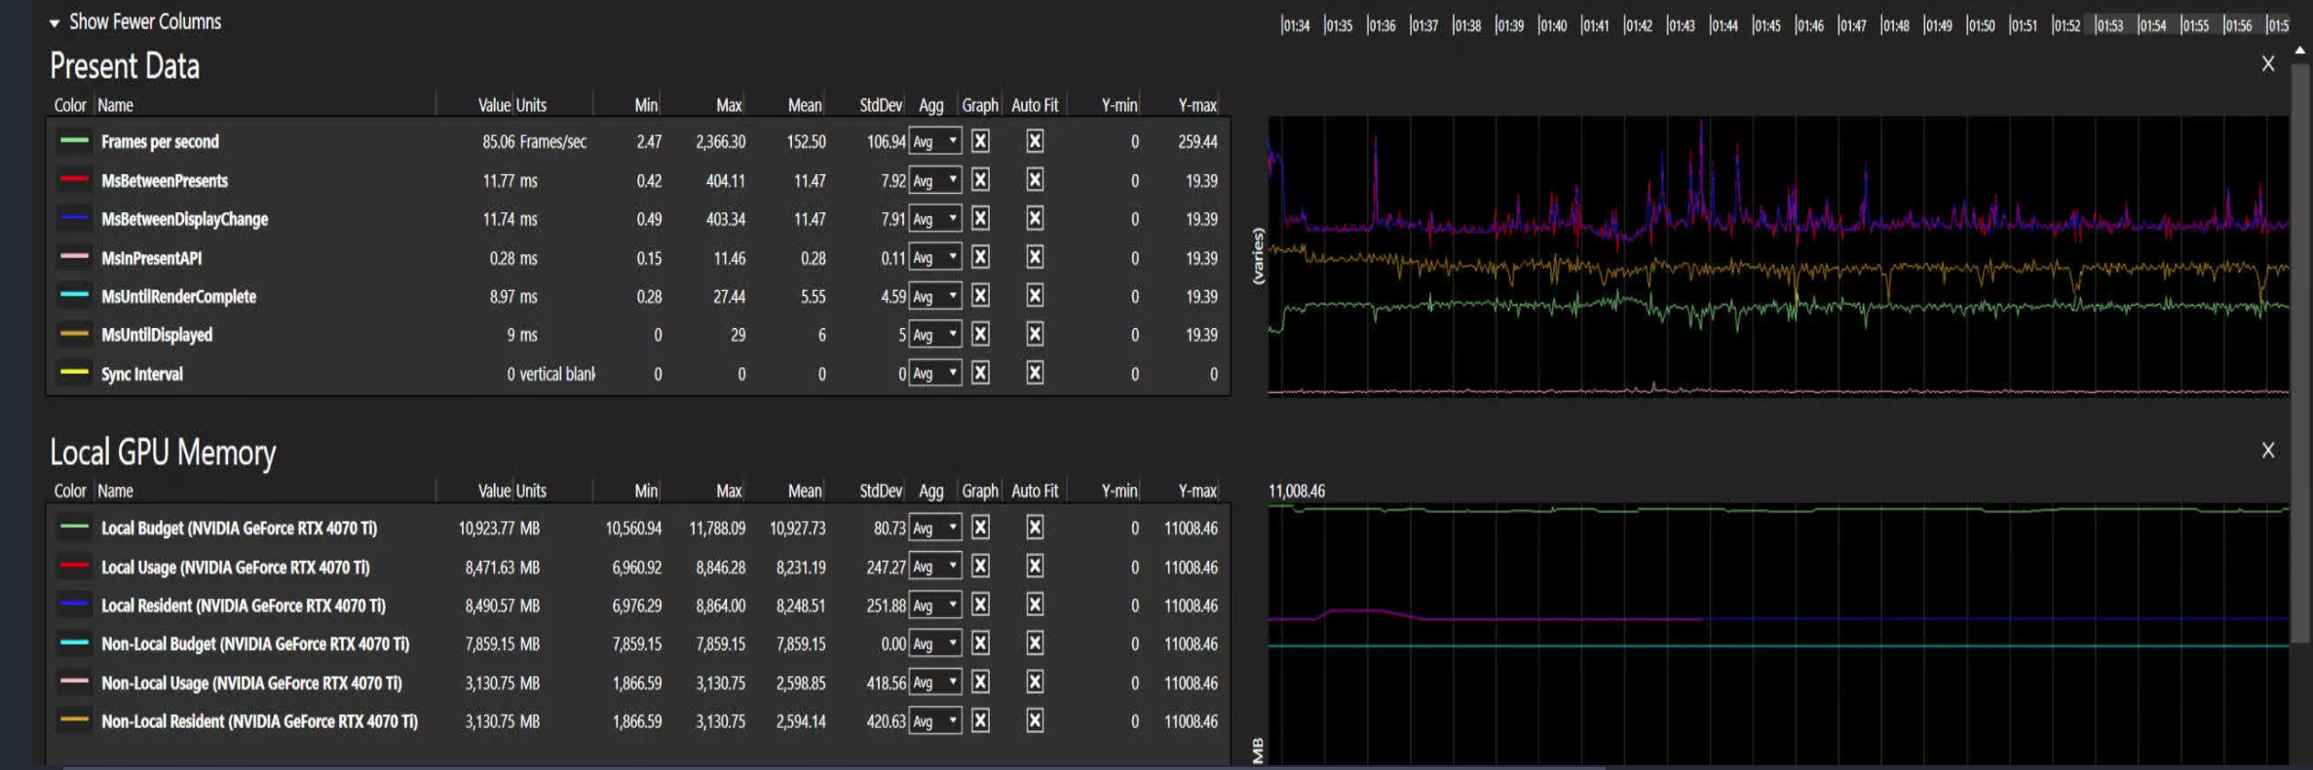Toggle Auto Fit for Non-Local Usage
The height and width of the screenshot is (770, 2313).
(1035, 682)
